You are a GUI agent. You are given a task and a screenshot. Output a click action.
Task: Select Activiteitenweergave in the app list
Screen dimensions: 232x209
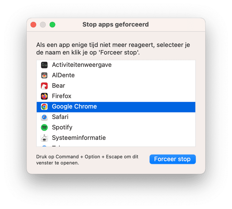[x=116, y=65]
